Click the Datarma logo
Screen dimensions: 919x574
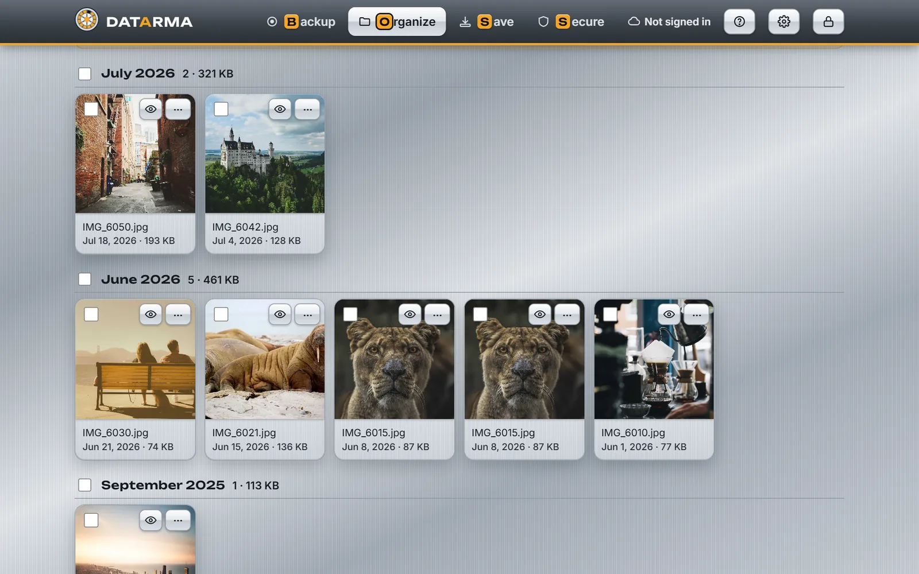pyautogui.click(x=134, y=21)
